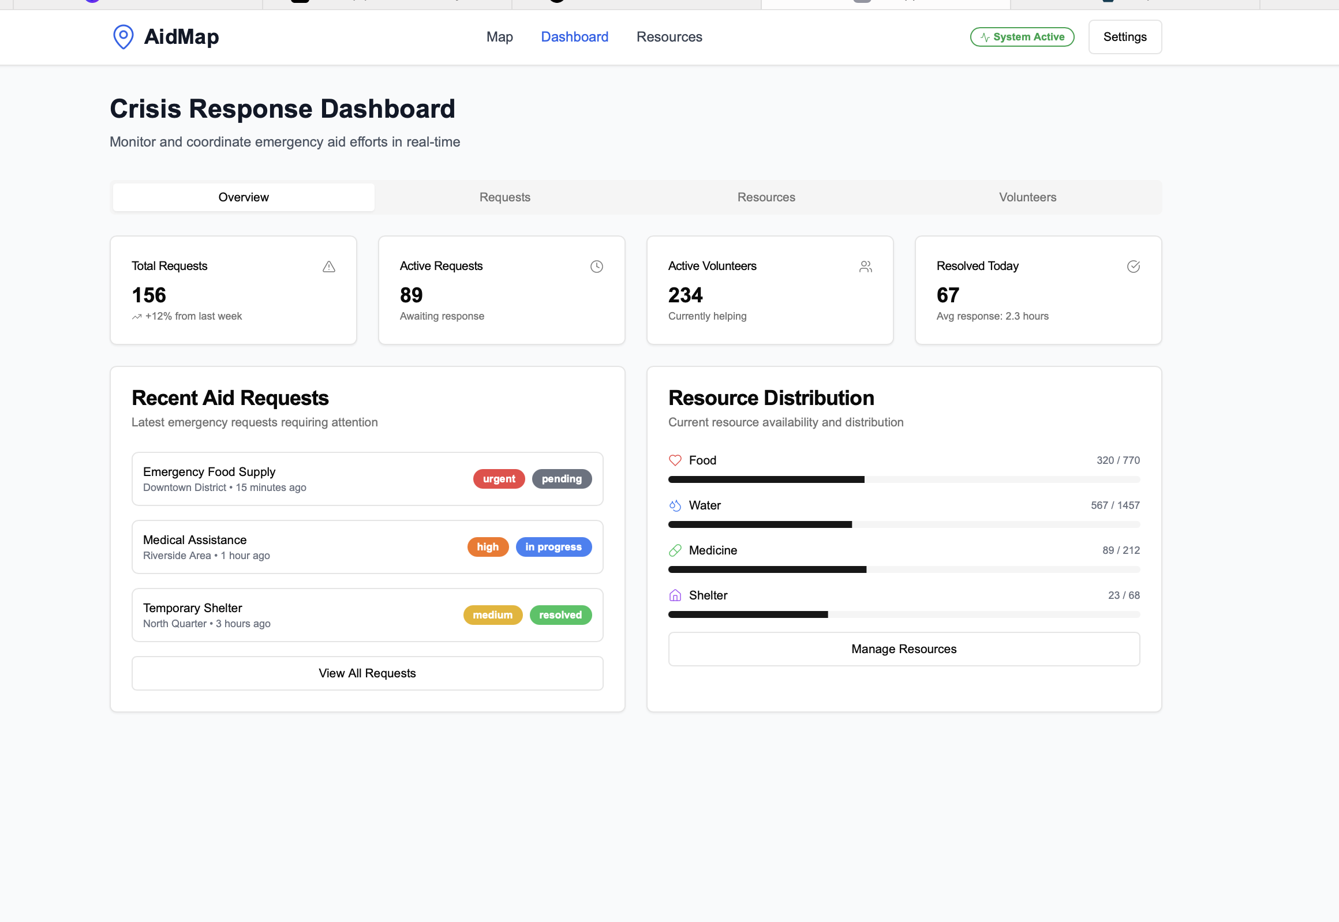Image resolution: width=1339 pixels, height=922 pixels.
Task: Switch to the Requests tab
Action: point(504,197)
